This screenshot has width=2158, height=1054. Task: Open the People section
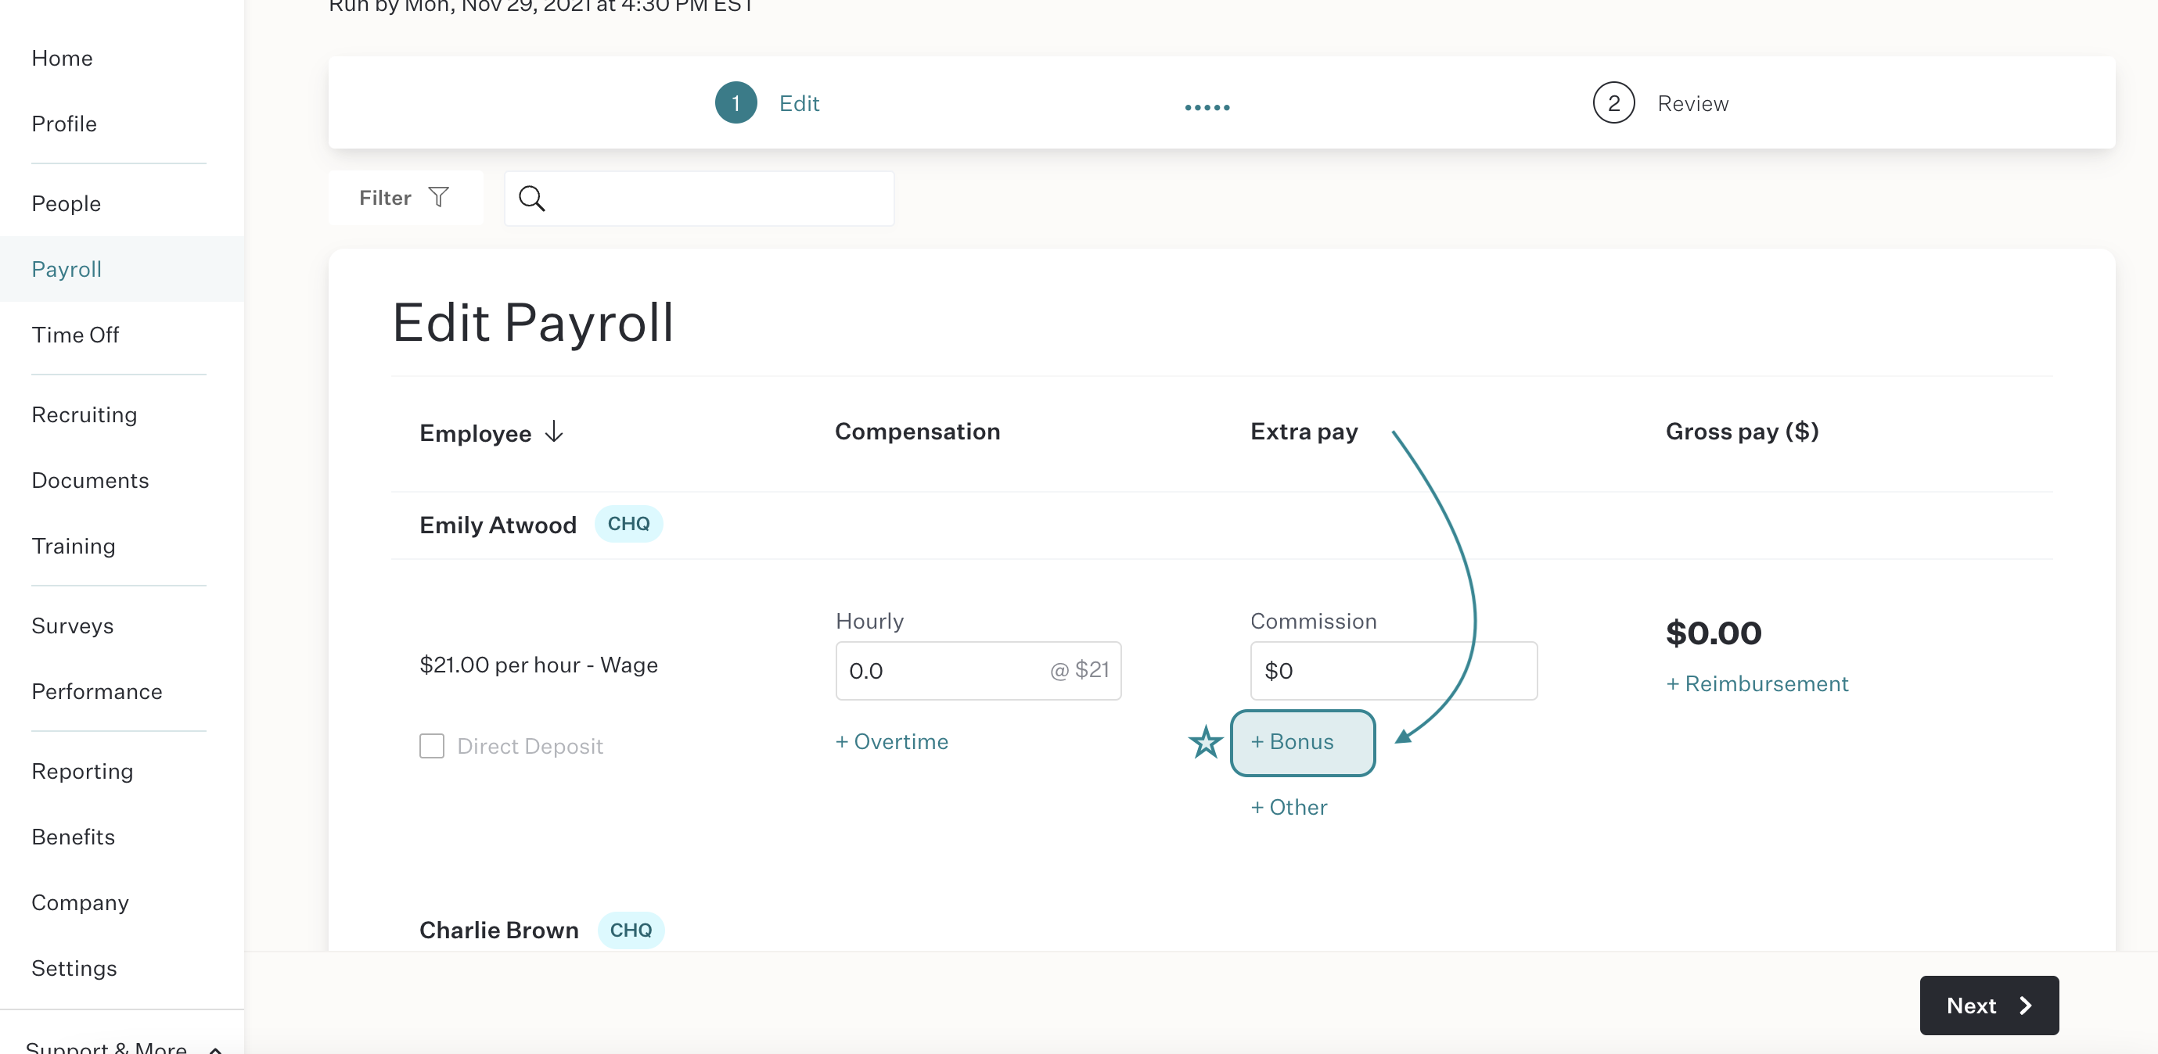tap(67, 203)
